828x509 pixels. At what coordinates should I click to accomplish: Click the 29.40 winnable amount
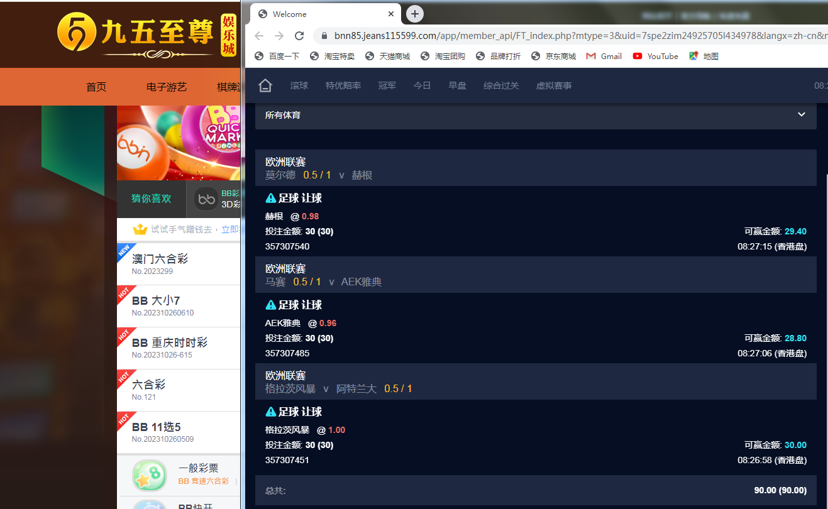[795, 231]
